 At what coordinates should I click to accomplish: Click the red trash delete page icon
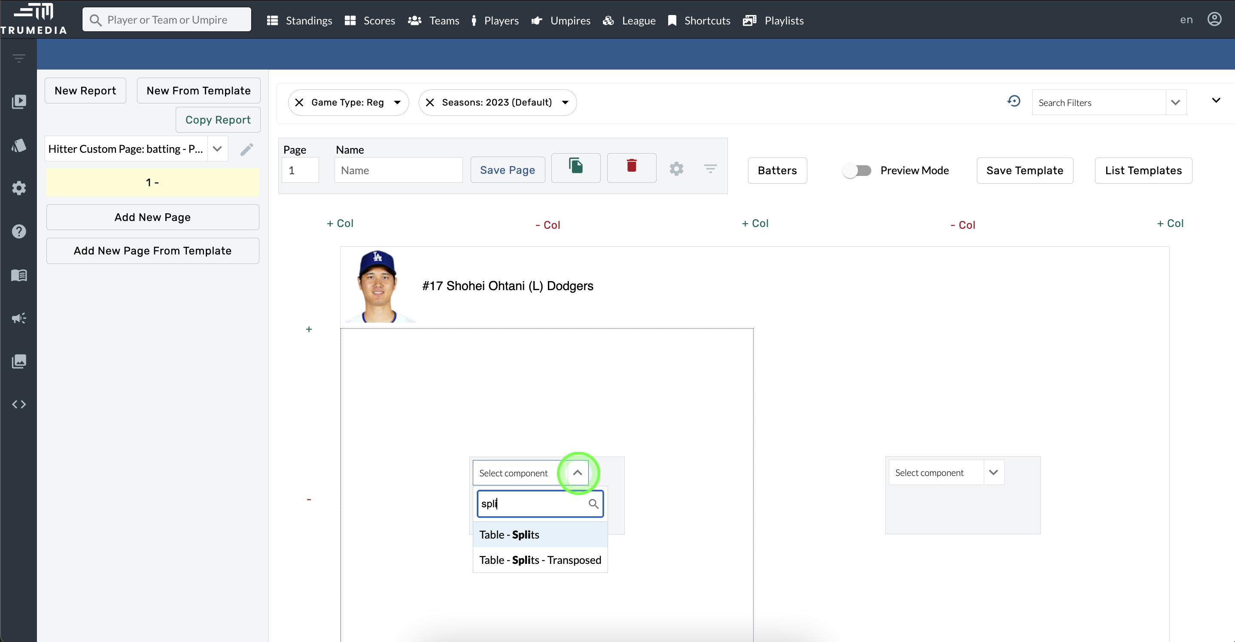pos(631,166)
